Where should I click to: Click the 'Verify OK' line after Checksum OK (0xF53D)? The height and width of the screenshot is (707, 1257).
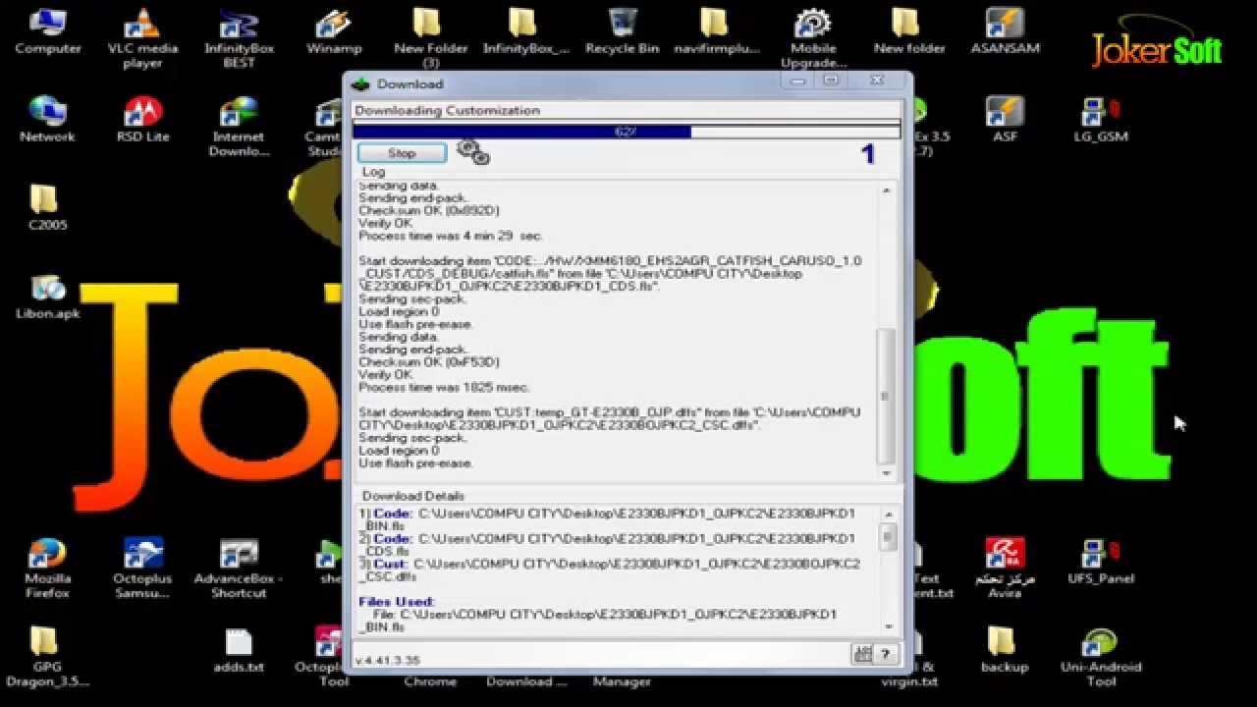[385, 374]
